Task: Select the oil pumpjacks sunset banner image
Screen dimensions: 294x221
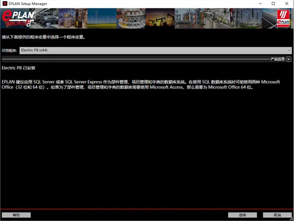Action: (x=161, y=19)
